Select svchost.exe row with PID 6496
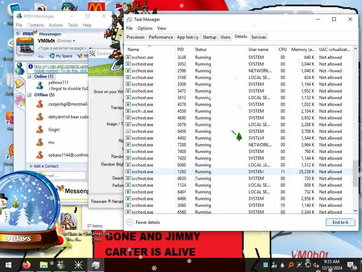Viewport: 362px width, 272px height. [x=239, y=198]
